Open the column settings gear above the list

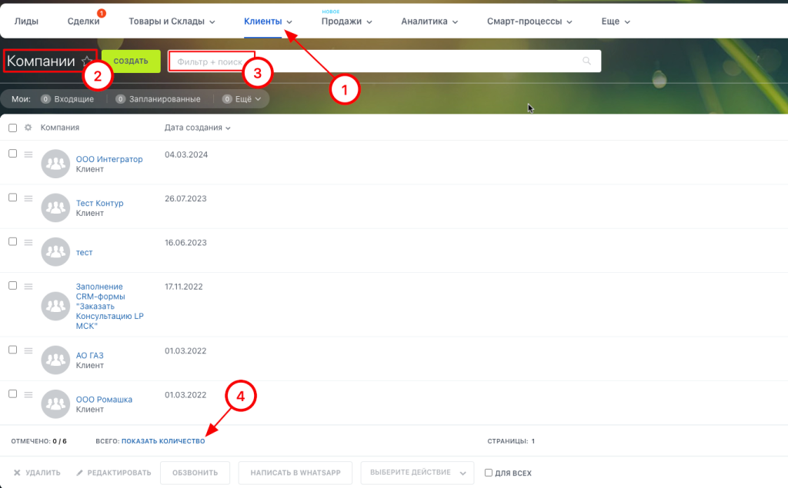click(x=28, y=128)
